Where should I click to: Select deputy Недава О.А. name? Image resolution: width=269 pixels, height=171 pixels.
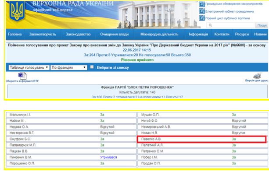(x=19, y=127)
